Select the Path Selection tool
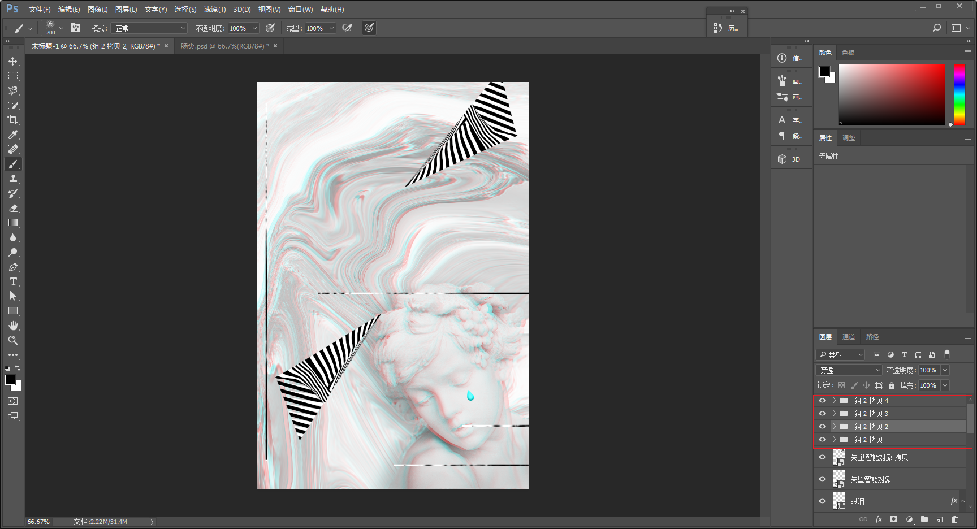The width and height of the screenshot is (977, 529). point(13,296)
